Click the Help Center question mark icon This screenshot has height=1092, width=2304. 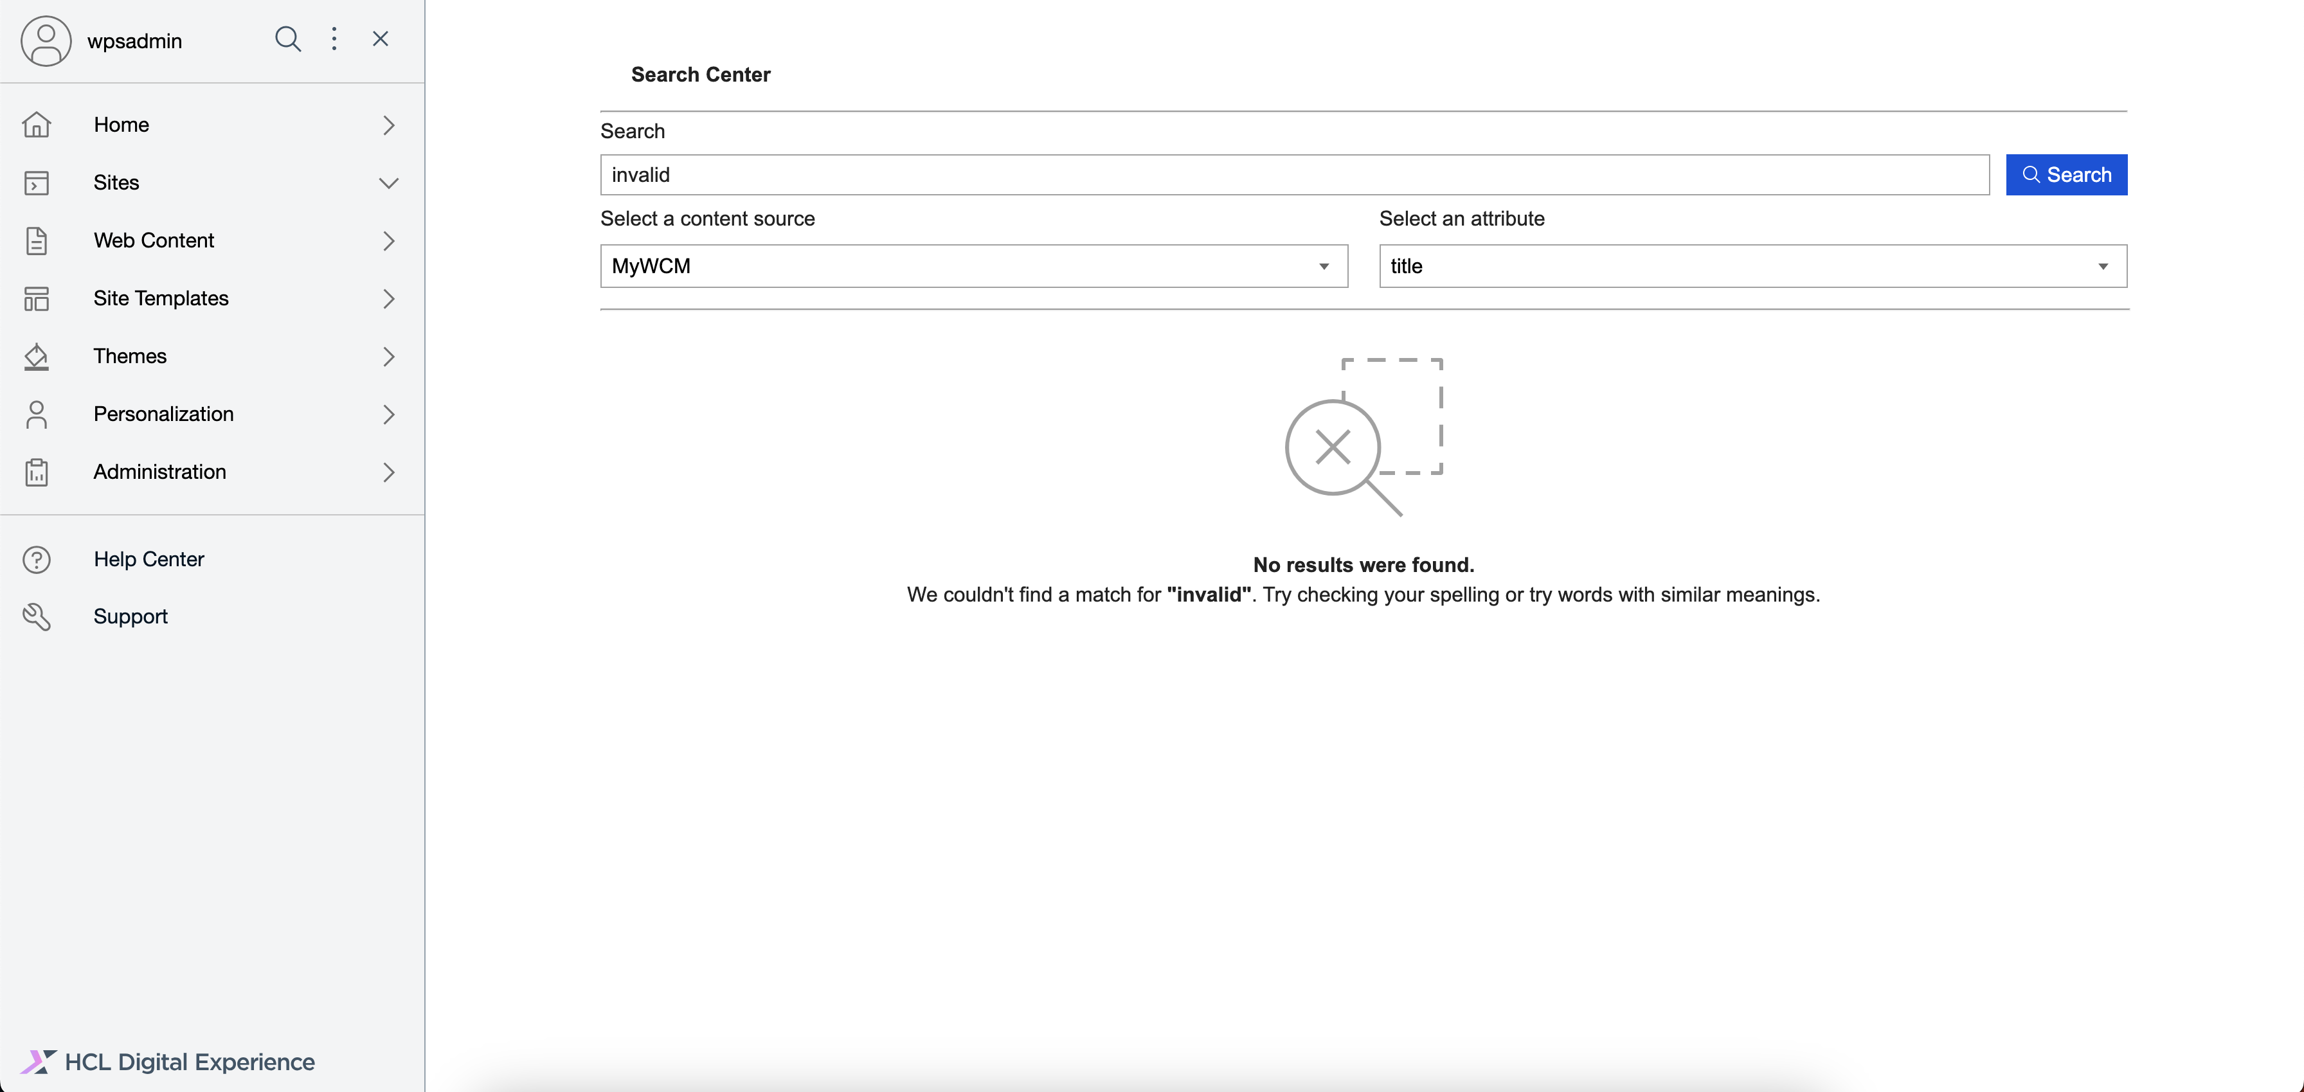[37, 559]
